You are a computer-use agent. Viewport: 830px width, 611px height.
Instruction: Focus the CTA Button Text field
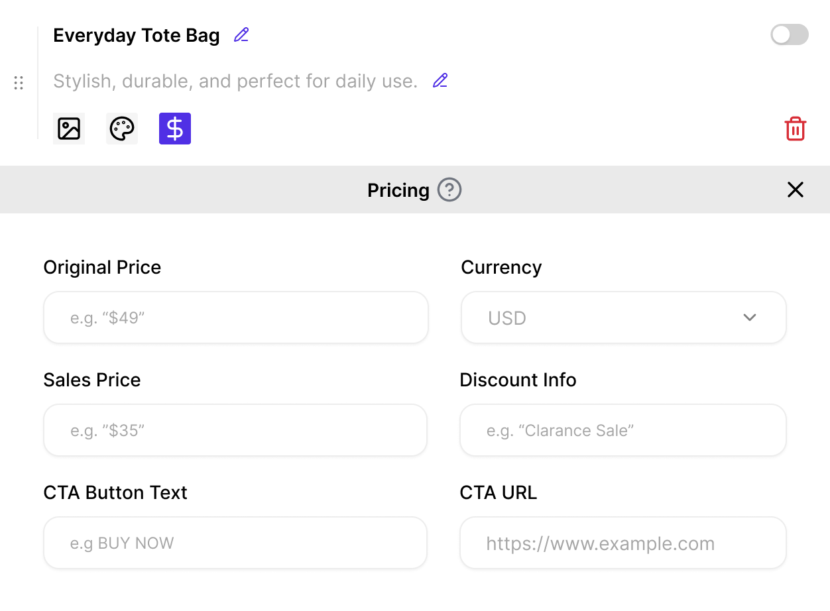pos(235,543)
